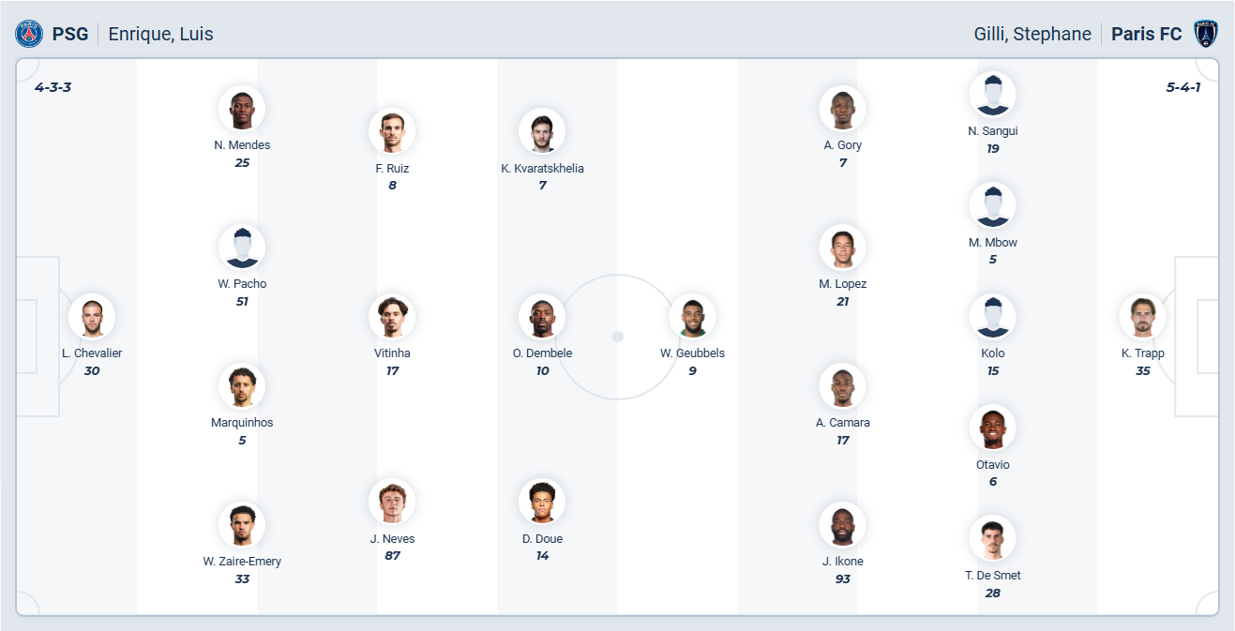Click Kolo's placeholder silhouette icon

[992, 317]
